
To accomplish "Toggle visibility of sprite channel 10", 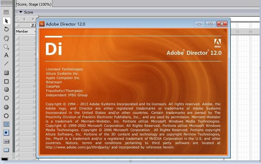I will point(18,86).
